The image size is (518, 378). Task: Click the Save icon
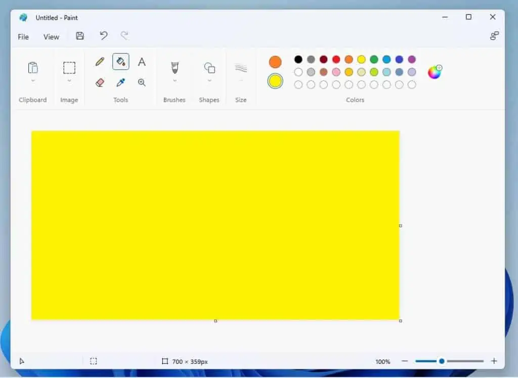click(x=80, y=36)
